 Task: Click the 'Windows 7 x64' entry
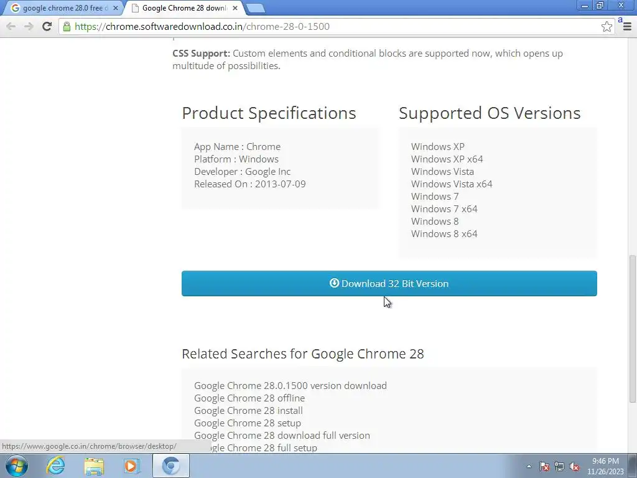(444, 209)
